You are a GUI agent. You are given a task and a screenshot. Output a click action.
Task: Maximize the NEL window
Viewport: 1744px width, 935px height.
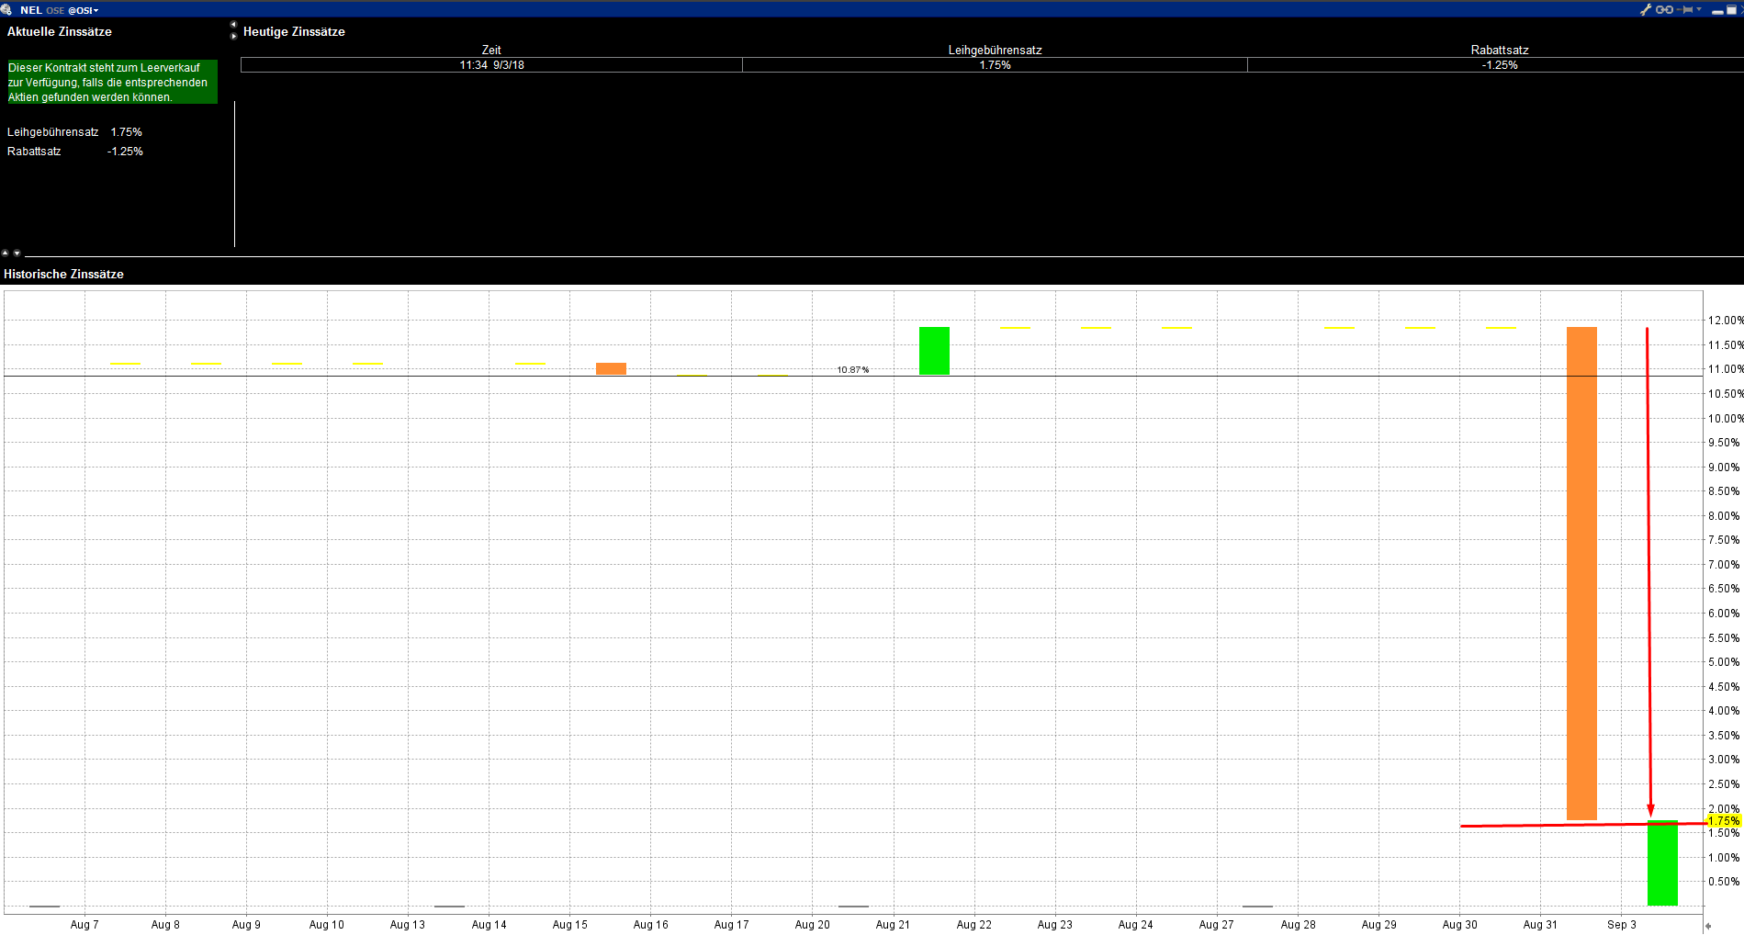click(1732, 10)
